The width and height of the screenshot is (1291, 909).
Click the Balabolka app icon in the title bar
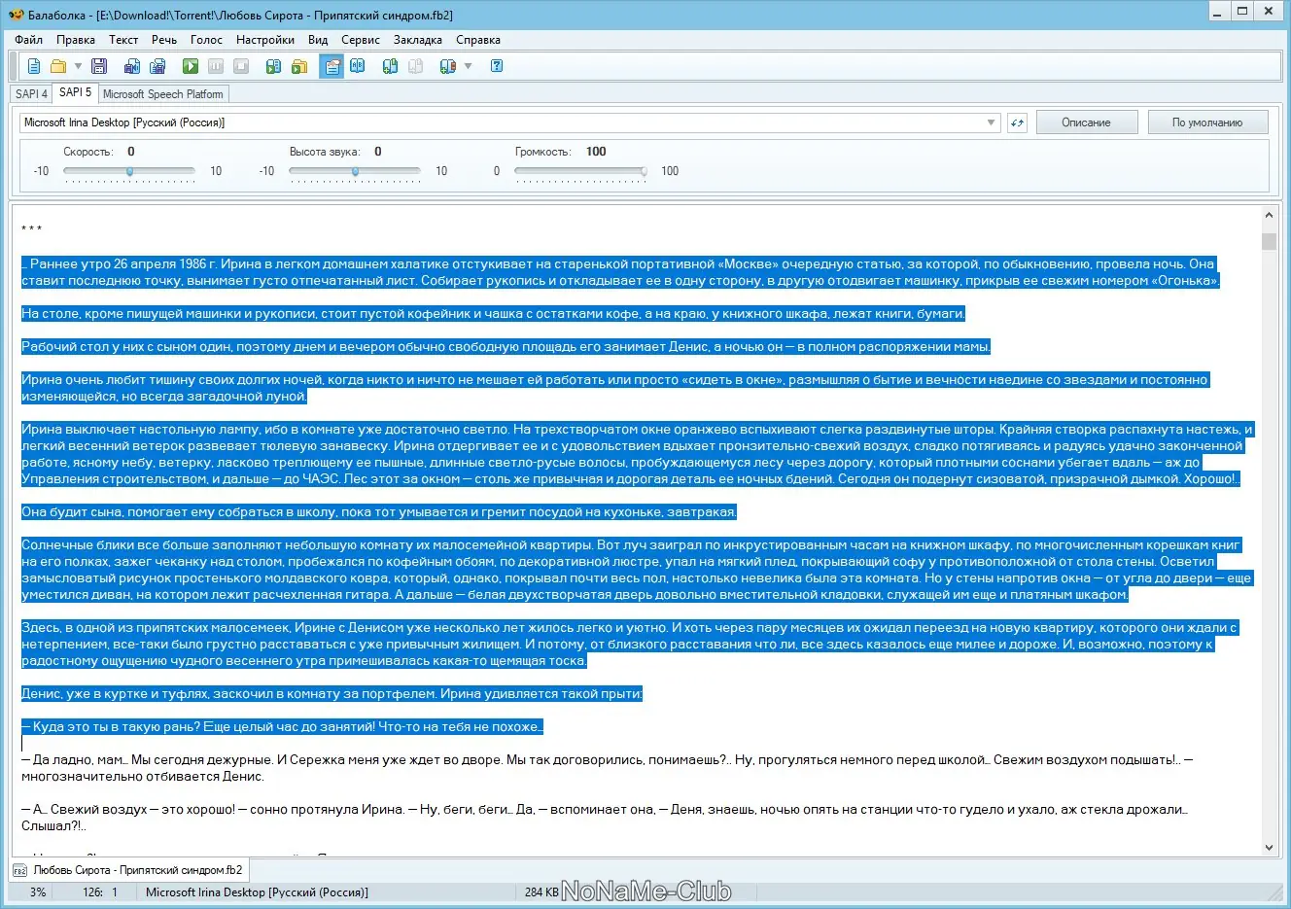tap(16, 15)
